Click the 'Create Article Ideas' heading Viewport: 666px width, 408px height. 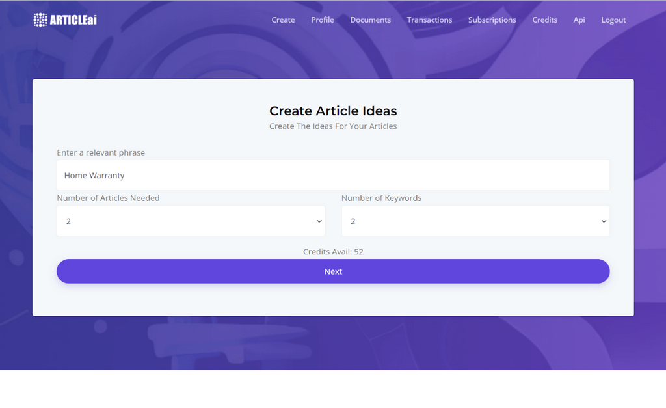pyautogui.click(x=333, y=111)
